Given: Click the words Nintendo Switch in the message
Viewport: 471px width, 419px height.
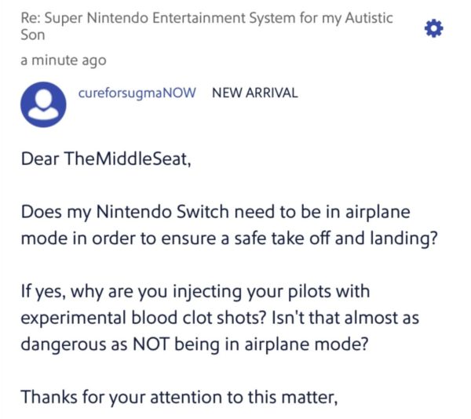Looking at the screenshot, I should pos(162,212).
